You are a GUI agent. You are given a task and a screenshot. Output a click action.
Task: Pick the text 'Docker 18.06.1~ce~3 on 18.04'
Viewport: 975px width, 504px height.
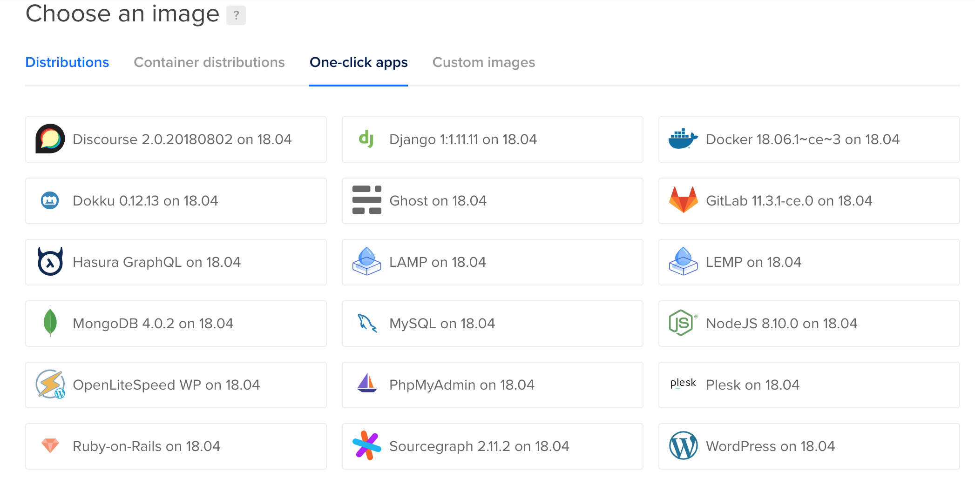(x=803, y=139)
